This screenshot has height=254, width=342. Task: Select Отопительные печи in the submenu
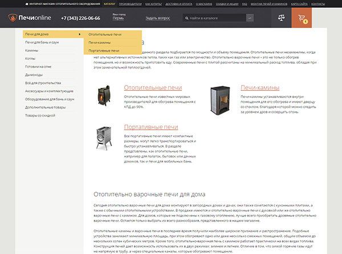tap(105, 34)
